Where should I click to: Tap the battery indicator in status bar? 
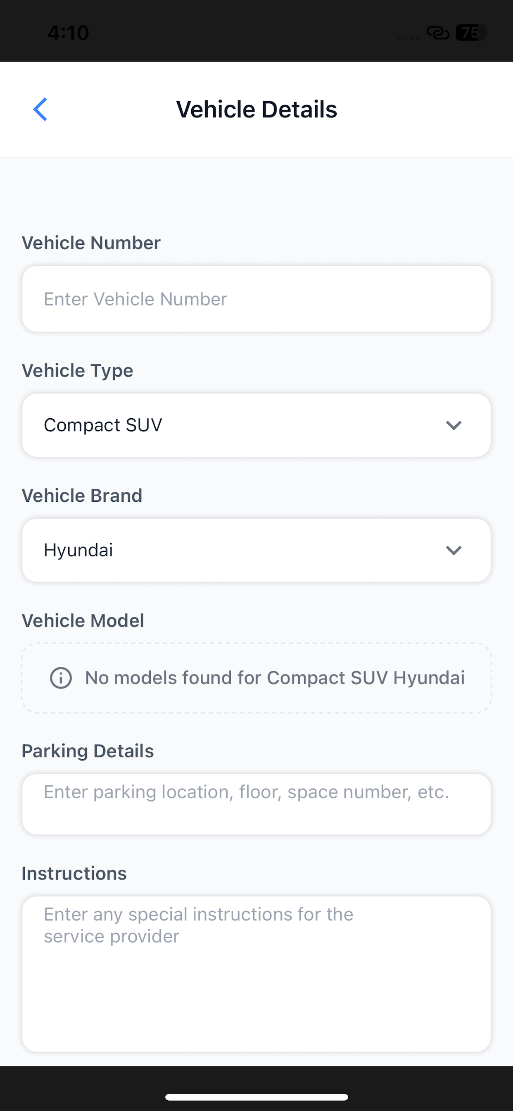471,32
